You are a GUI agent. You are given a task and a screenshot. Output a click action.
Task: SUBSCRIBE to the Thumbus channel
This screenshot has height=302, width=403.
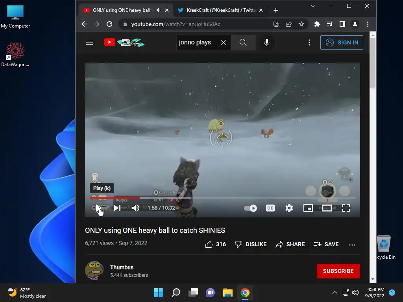338,271
